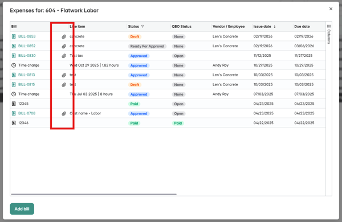Click the Draft status badge on BILL-0853
Image resolution: width=342 pixels, height=222 pixels.
pos(135,36)
